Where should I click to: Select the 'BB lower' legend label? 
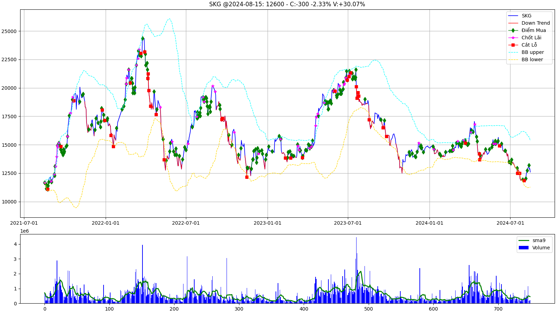click(532, 59)
